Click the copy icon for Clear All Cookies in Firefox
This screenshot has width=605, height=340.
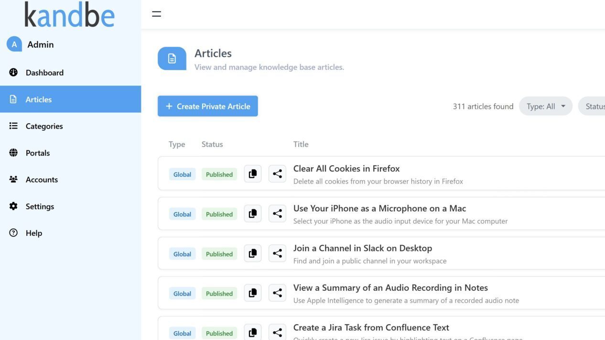tap(253, 174)
